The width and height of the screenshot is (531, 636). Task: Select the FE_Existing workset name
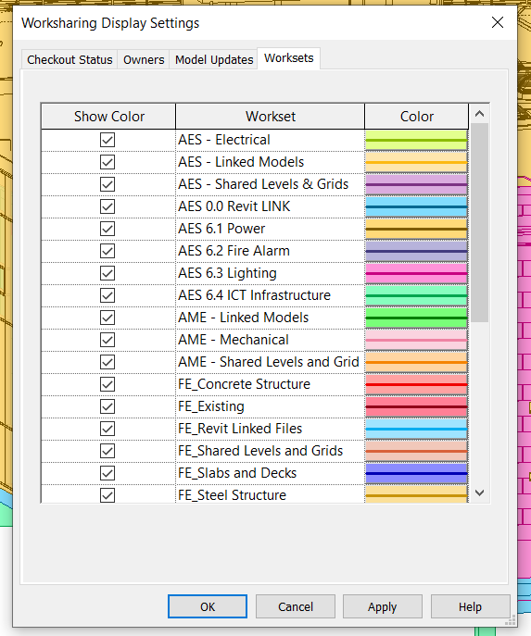click(x=211, y=406)
